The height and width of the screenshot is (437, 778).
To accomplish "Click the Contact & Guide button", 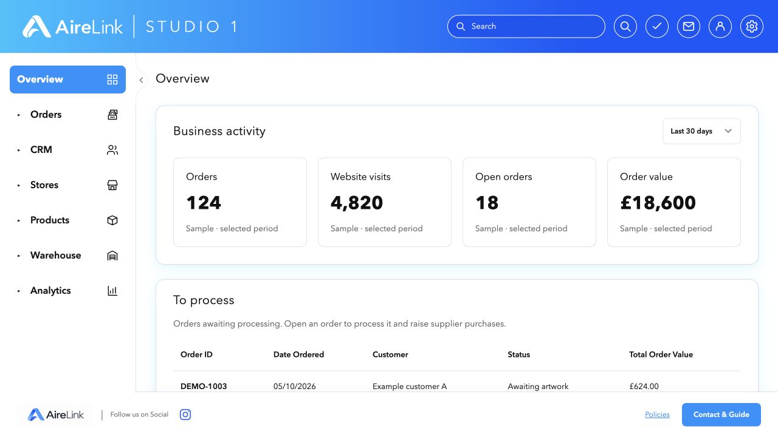I will click(721, 415).
